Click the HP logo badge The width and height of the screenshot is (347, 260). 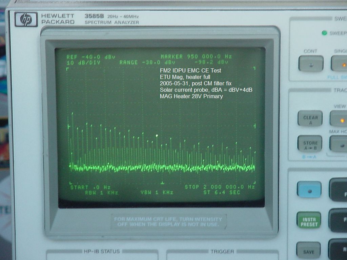coord(26,19)
